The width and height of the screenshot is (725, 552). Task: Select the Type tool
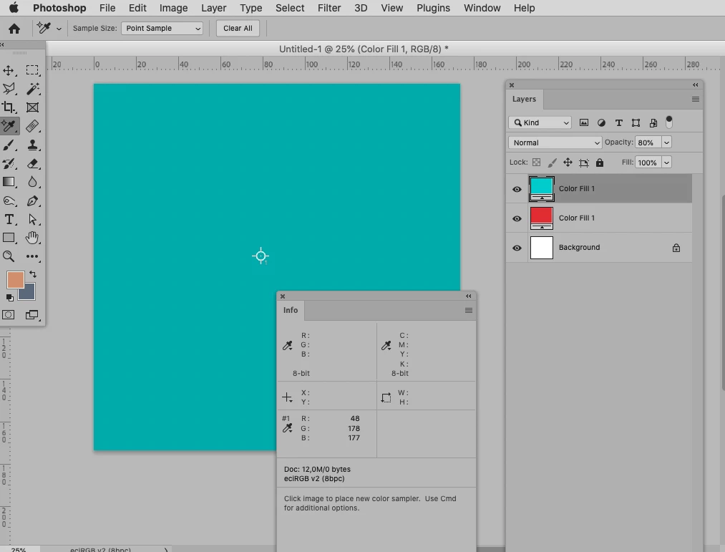point(9,219)
